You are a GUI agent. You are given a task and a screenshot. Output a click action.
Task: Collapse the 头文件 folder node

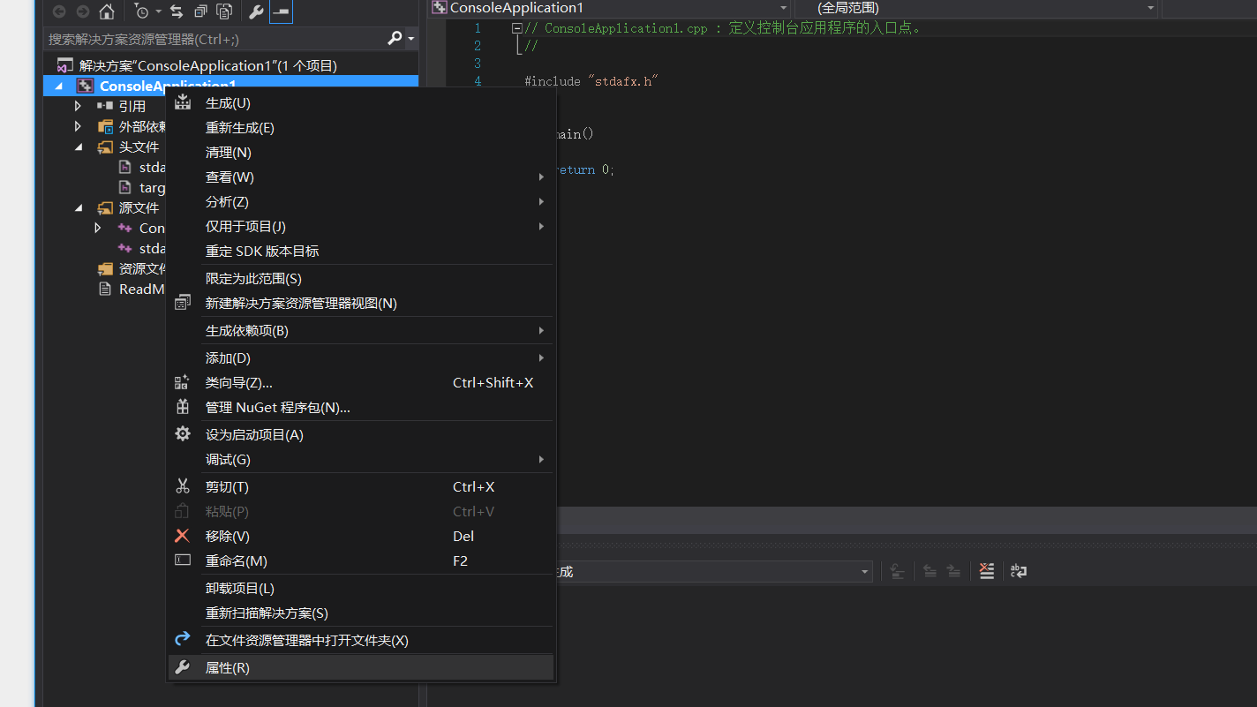[78, 147]
